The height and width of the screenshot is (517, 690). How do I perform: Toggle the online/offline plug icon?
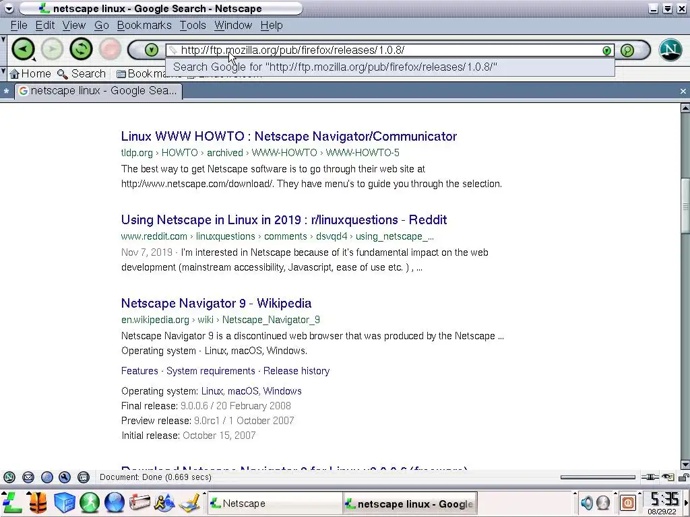point(650,477)
